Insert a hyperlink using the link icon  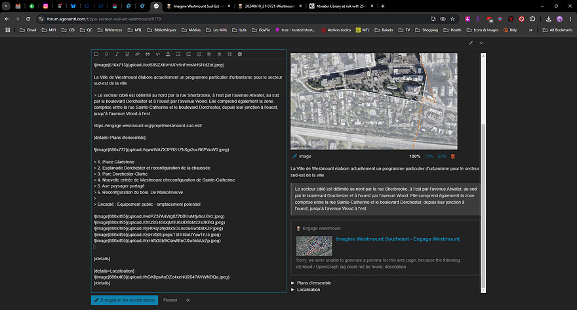(x=137, y=54)
